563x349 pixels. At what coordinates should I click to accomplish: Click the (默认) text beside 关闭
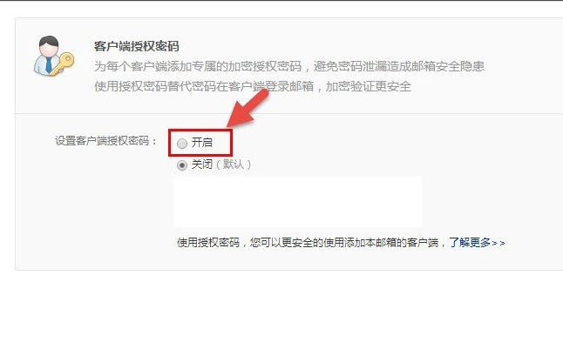point(234,164)
